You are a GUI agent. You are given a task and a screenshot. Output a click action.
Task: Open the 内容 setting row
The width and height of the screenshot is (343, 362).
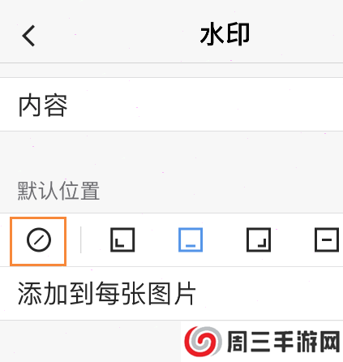pos(171,105)
